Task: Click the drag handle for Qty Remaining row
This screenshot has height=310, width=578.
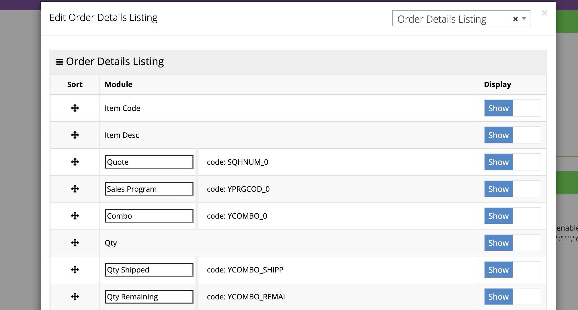Action: pos(75,297)
